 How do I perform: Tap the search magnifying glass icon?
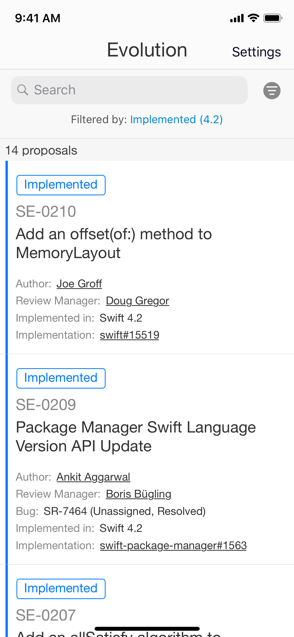[22, 90]
